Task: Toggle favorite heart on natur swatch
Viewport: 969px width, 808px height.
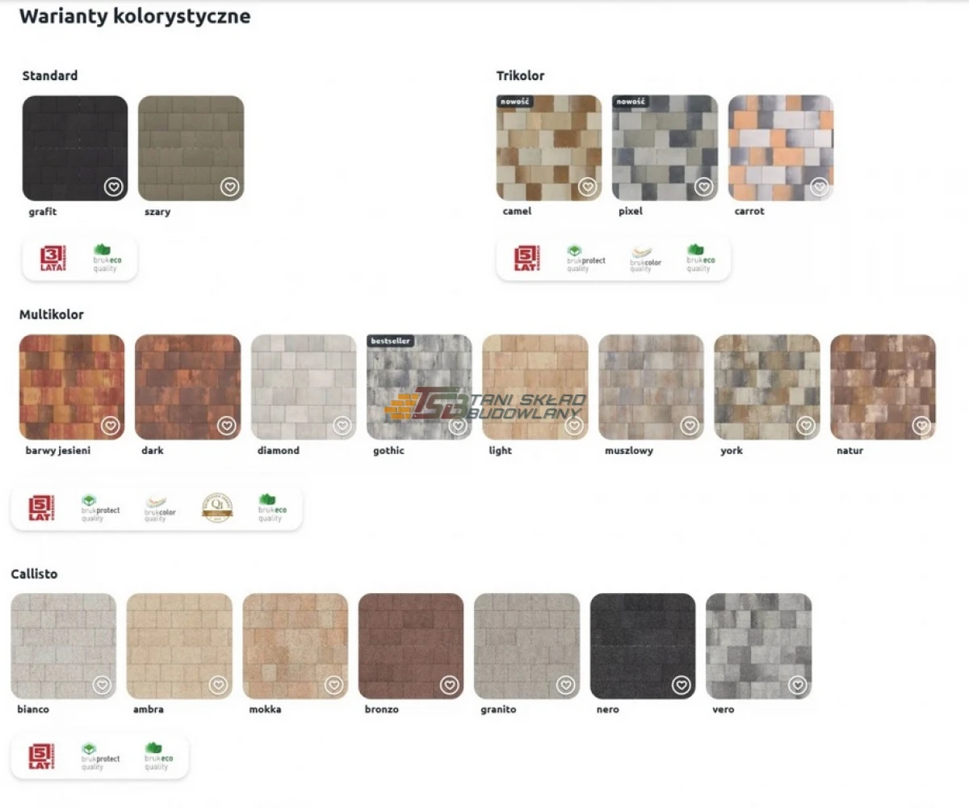Action: [921, 426]
